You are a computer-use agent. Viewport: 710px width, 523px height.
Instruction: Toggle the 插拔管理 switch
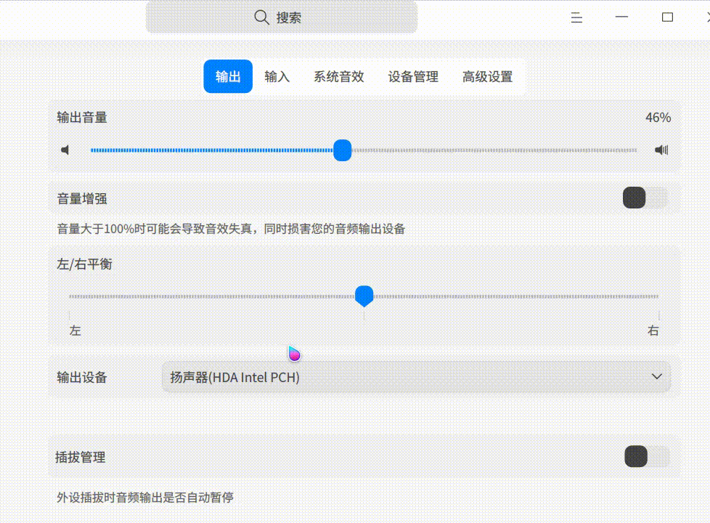(647, 456)
